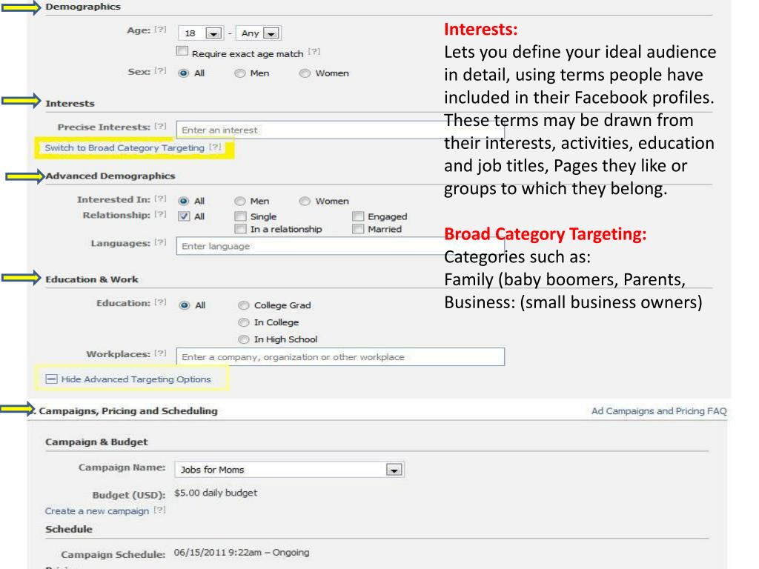
Task: Open the maximum age dropdown showing Any
Action: (x=259, y=33)
